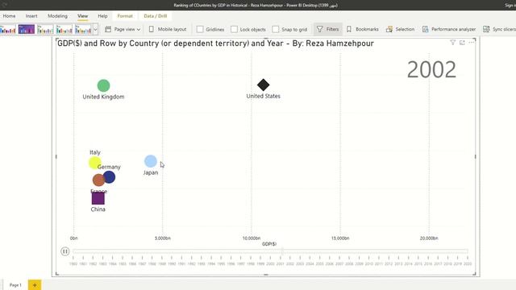Open the Performance analyzer pane

pos(449,29)
